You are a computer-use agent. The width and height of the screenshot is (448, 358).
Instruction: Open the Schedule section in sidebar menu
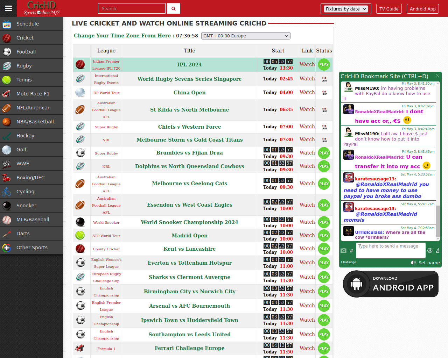click(31, 24)
